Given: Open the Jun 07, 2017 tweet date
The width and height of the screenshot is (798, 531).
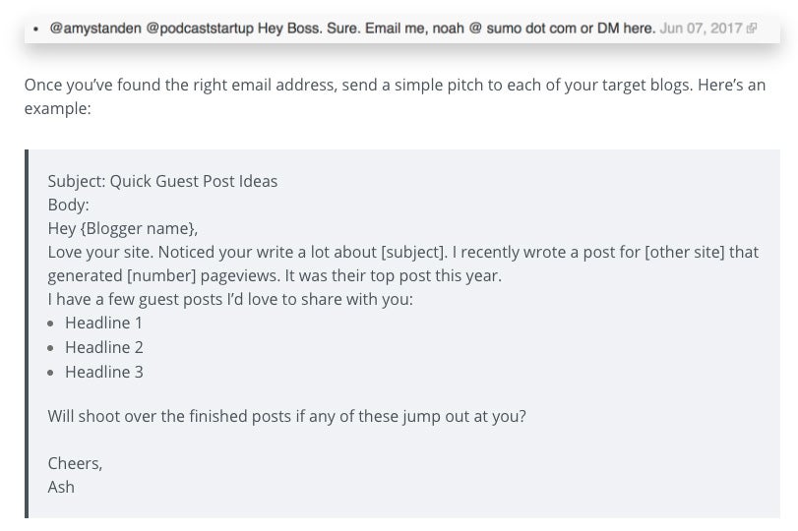Looking at the screenshot, I should coord(701,28).
